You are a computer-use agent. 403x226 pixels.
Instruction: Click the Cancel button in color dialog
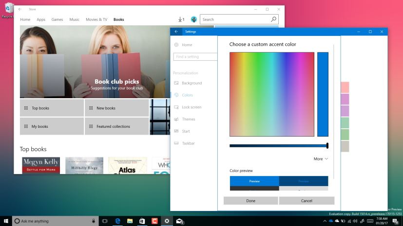coord(307,201)
